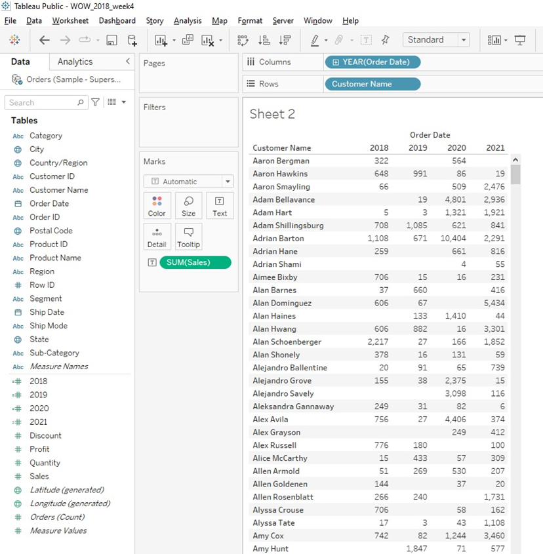Screen dimensions: 543x554
Task: Click the Sort Descending icon
Action: pyautogui.click(x=285, y=40)
